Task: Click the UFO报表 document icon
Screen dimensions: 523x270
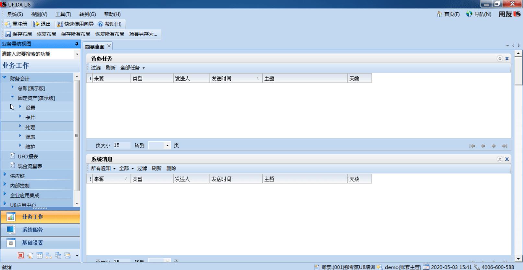Action: [x=13, y=156]
